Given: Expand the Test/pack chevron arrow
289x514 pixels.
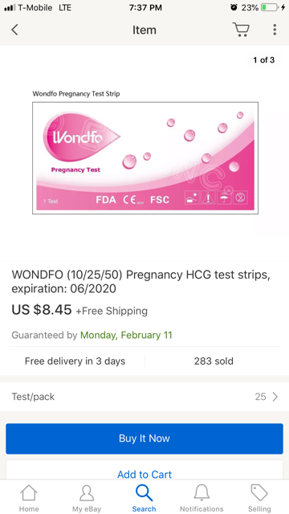Looking at the screenshot, I should click(x=275, y=397).
